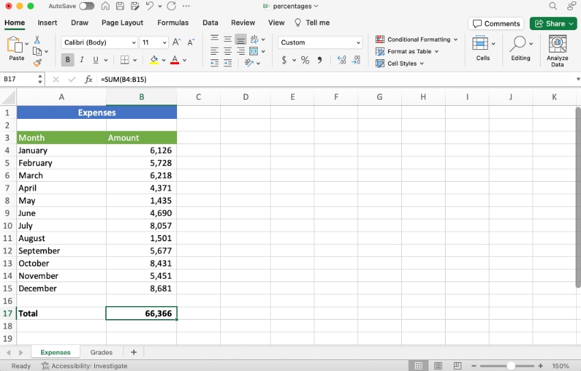
Task: Expand the formula bar chevron
Action: click(578, 79)
